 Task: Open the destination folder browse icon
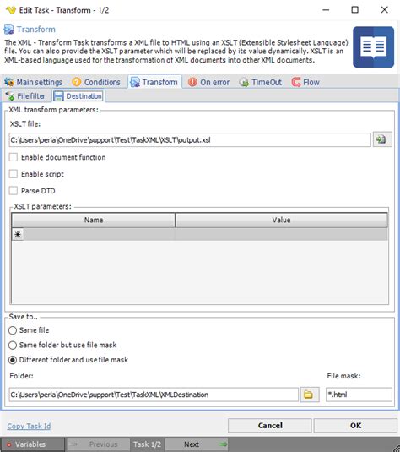pyautogui.click(x=310, y=394)
